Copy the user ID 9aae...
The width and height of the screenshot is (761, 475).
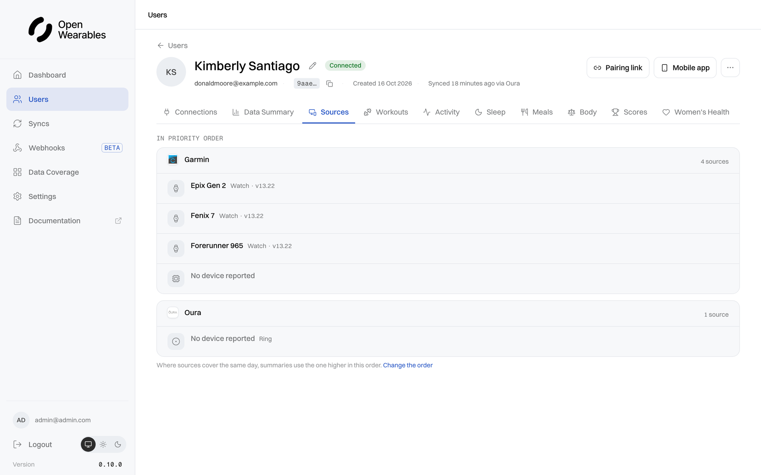329,84
